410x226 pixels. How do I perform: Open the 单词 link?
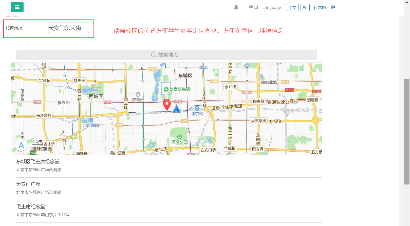click(x=253, y=7)
